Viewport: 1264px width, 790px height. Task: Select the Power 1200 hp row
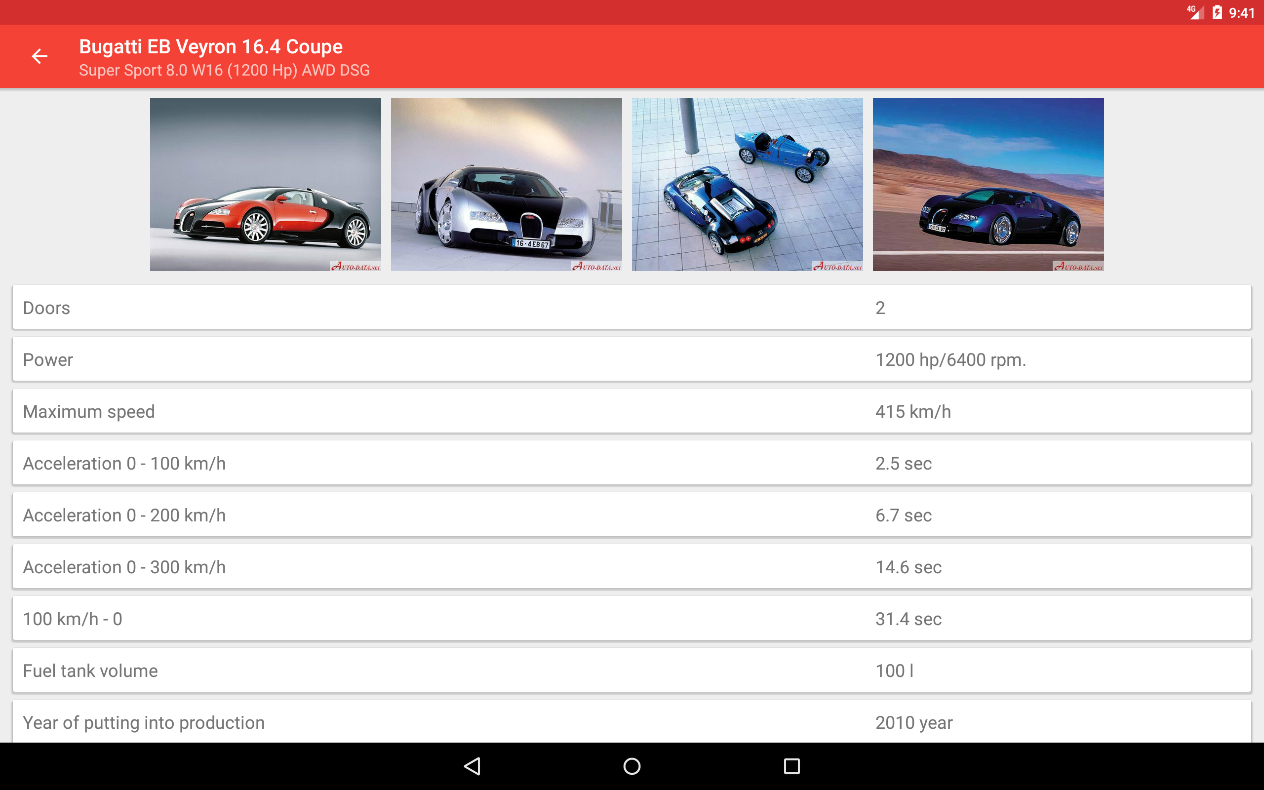tap(632, 359)
